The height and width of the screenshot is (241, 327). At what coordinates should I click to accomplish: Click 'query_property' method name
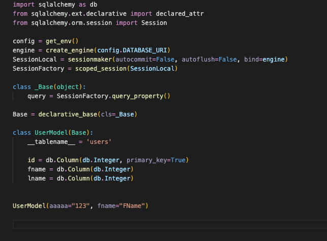point(138,96)
